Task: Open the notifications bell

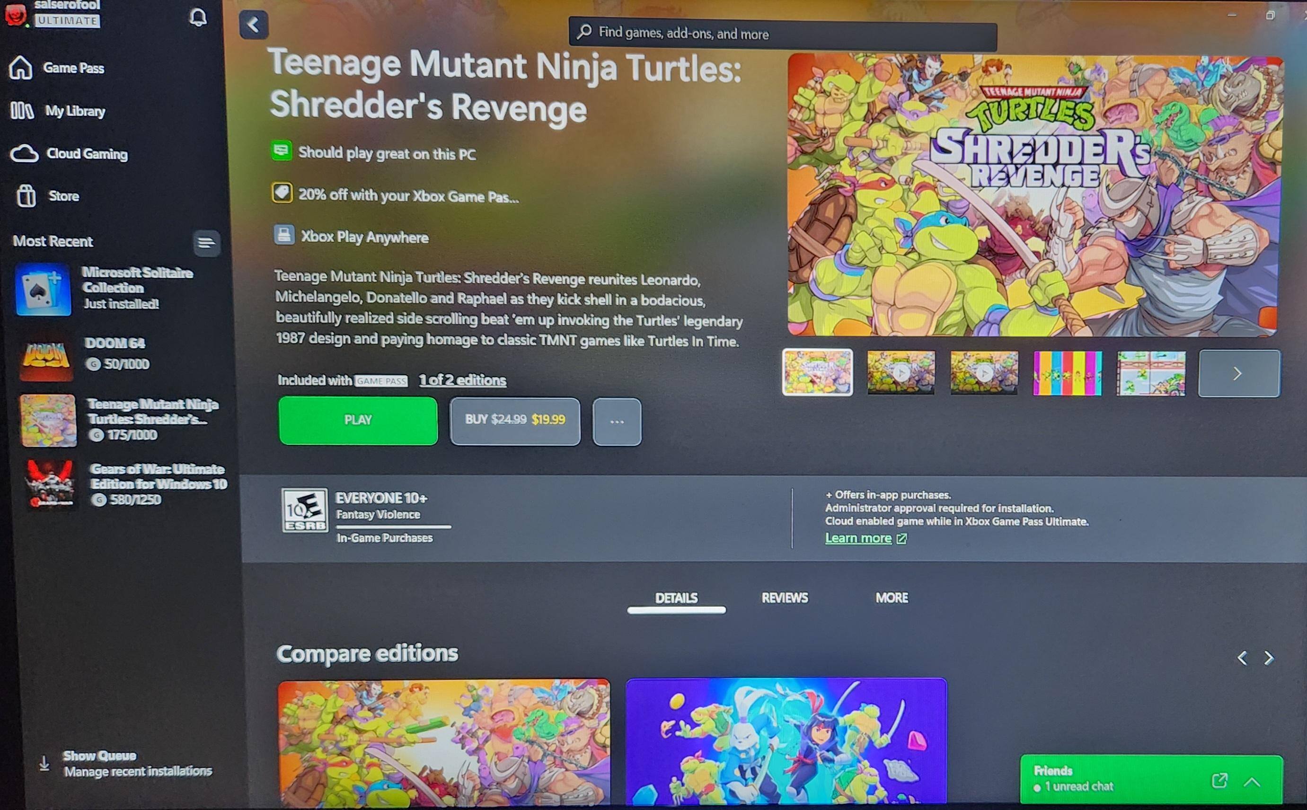Action: [198, 17]
